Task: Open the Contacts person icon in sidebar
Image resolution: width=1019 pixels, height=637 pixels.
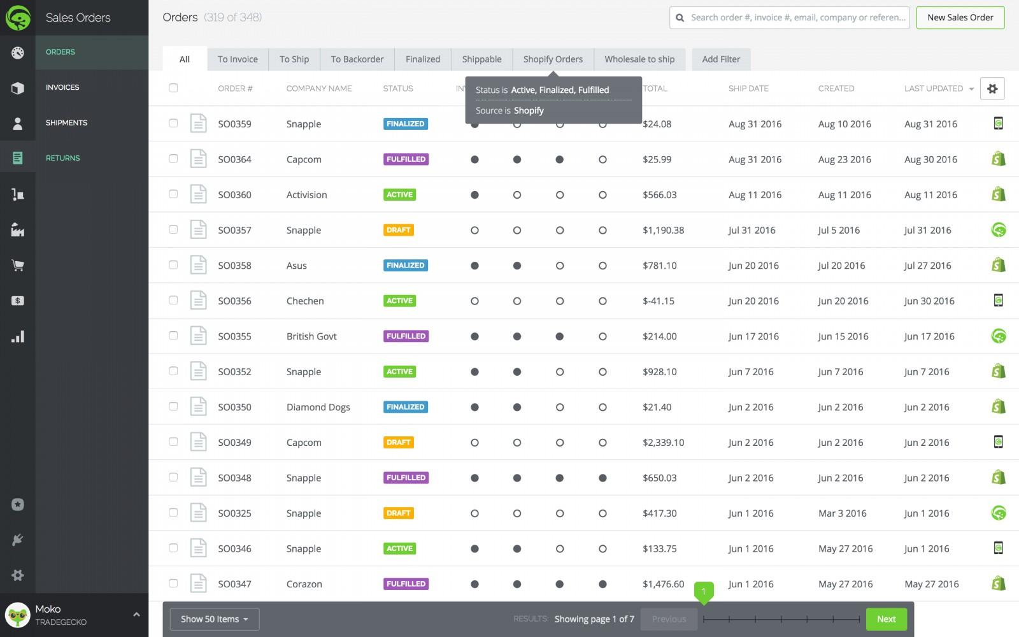Action: [18, 122]
